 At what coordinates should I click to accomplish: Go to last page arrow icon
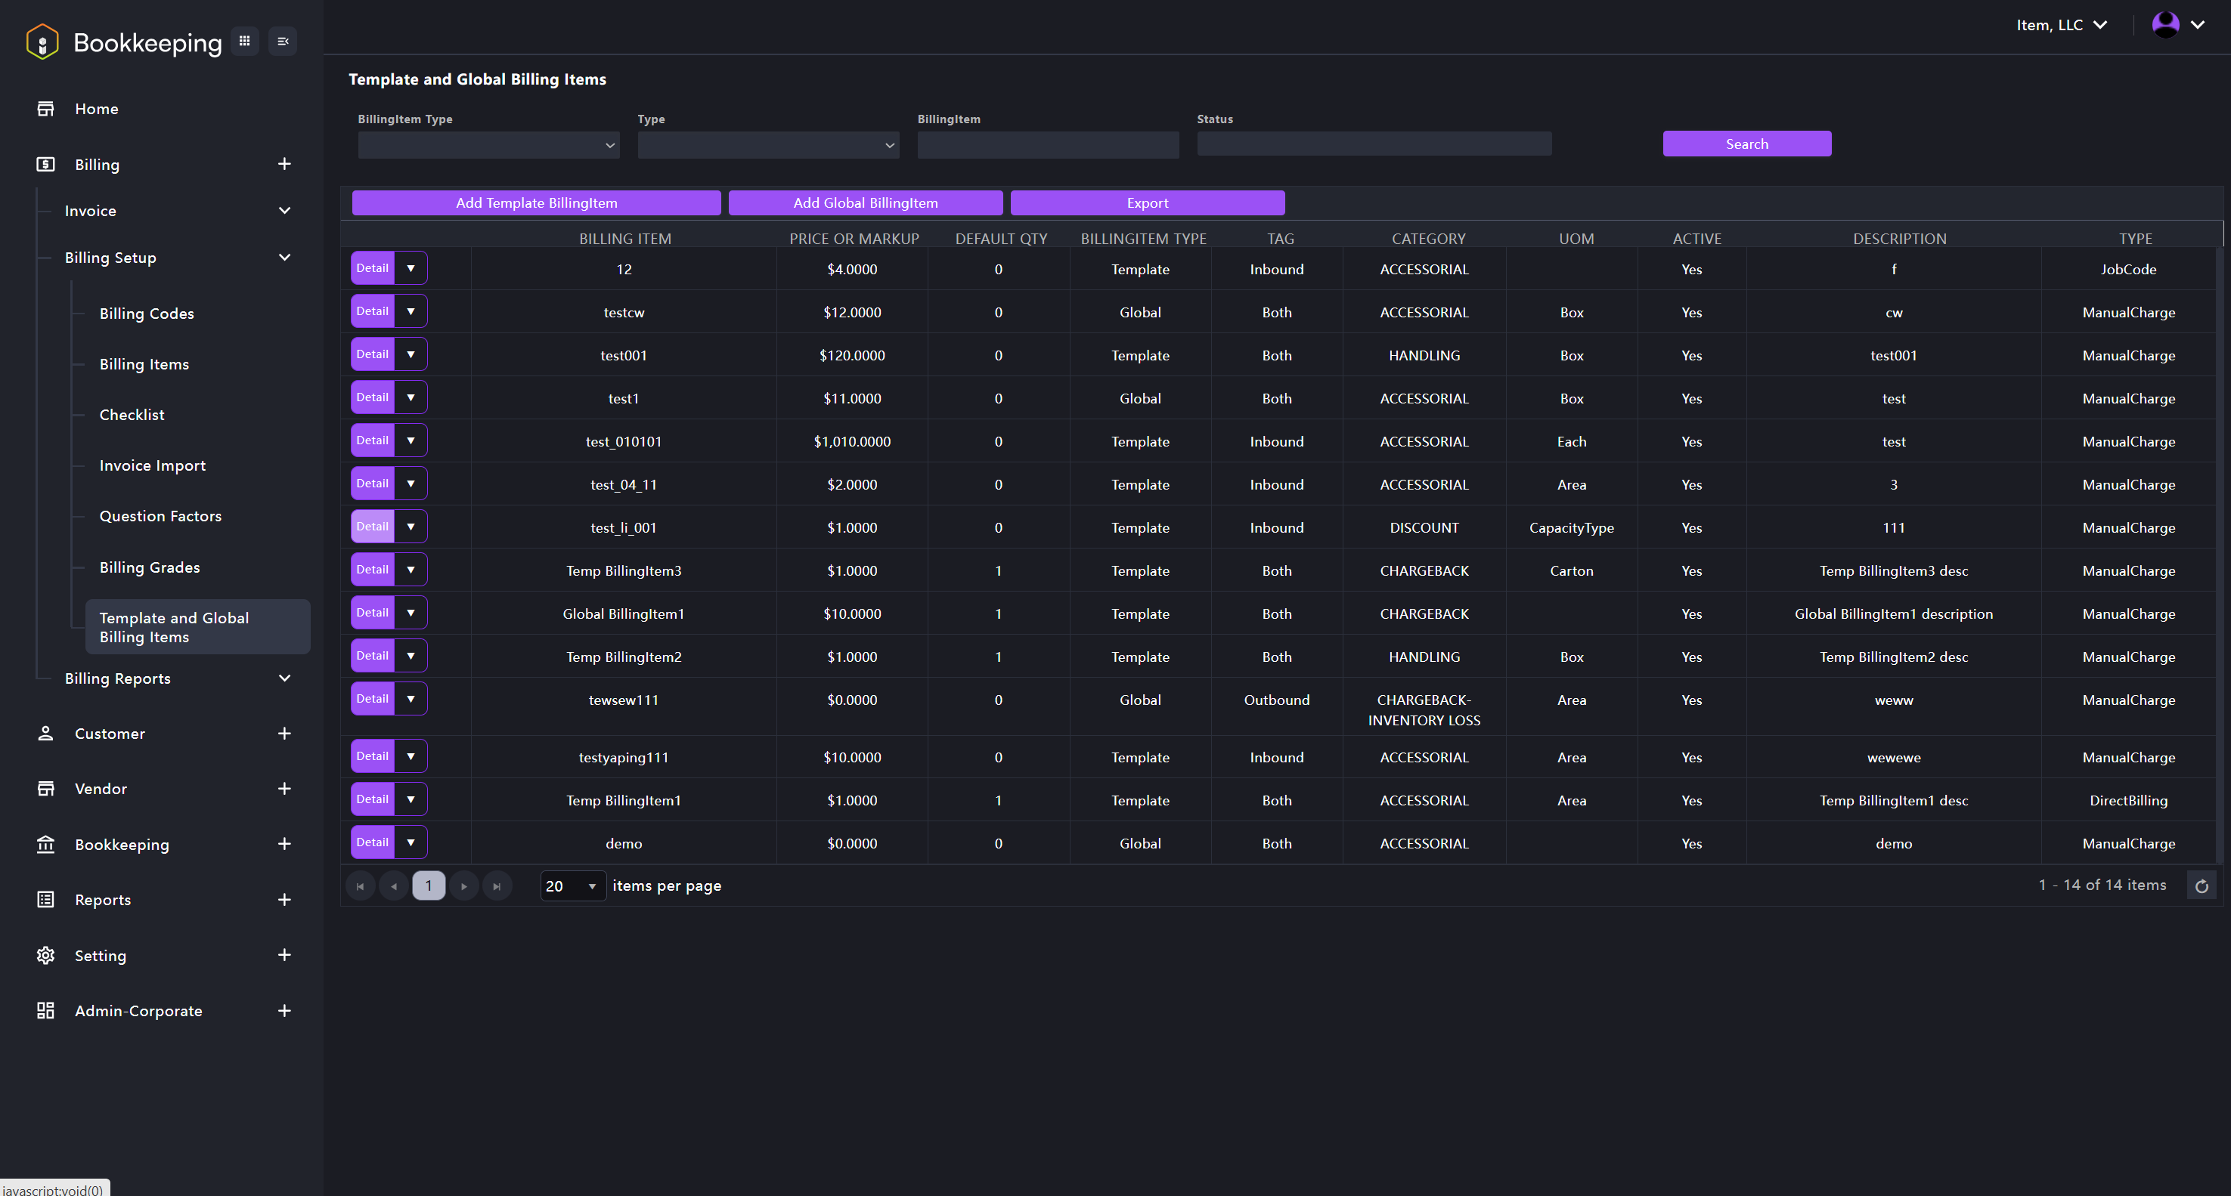coord(497,885)
